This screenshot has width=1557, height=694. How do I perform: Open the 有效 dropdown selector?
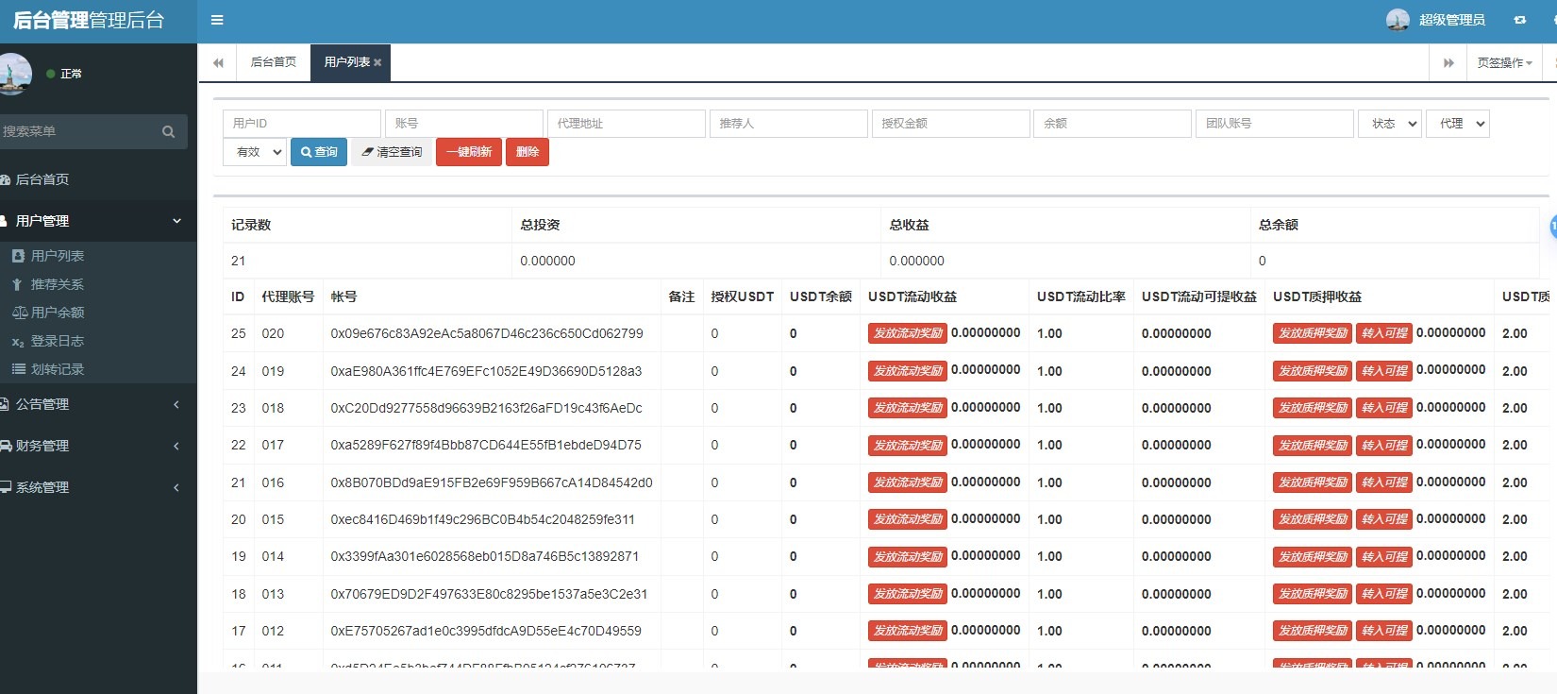[254, 152]
